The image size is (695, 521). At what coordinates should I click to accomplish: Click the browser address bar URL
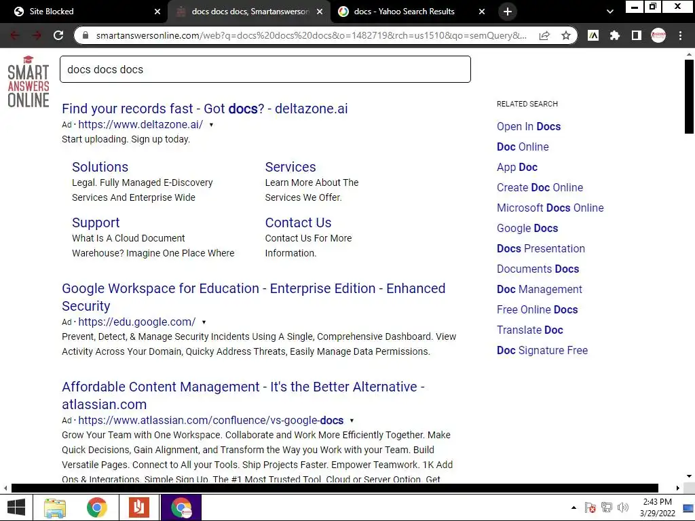pos(311,35)
